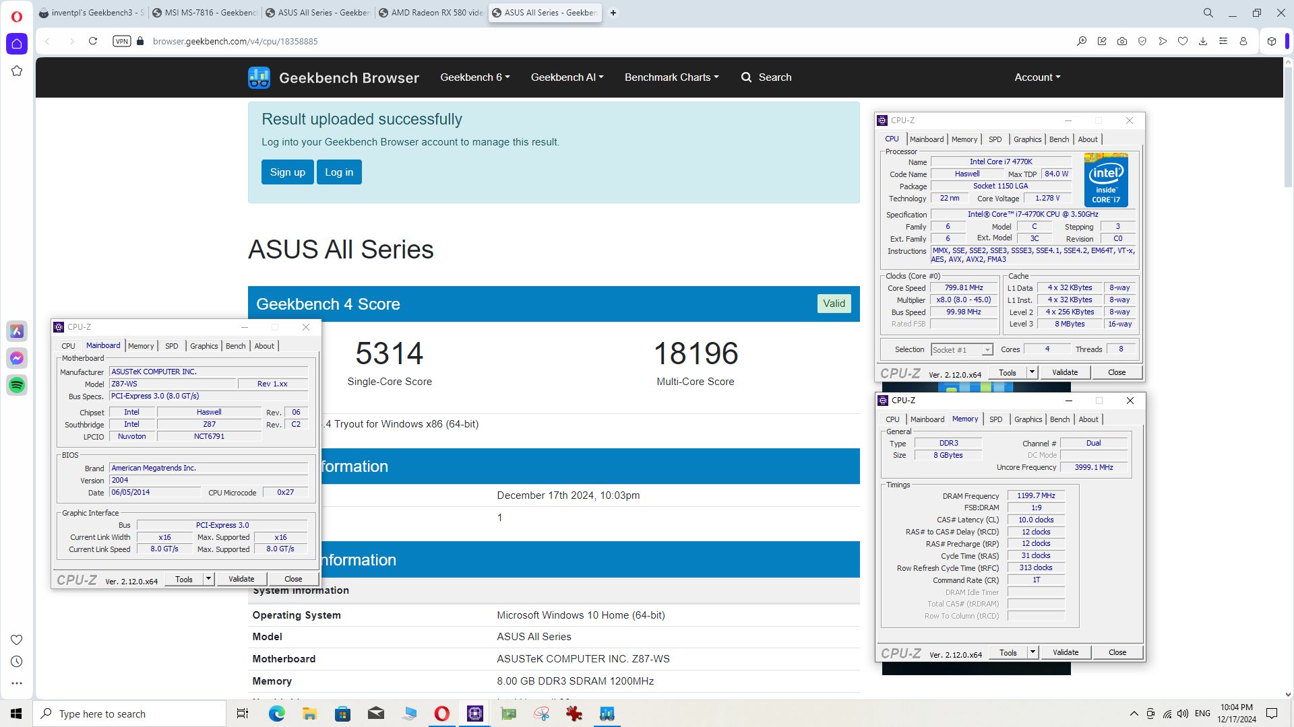Image resolution: width=1294 pixels, height=727 pixels.
Task: Open Spotify in Opera sidebar
Action: pos(17,385)
